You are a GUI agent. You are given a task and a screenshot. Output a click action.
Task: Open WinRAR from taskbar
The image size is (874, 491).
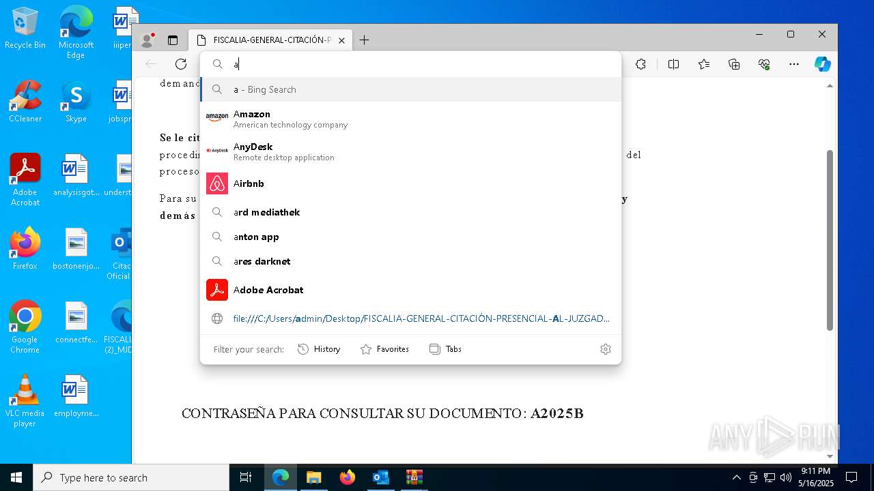[x=414, y=477]
